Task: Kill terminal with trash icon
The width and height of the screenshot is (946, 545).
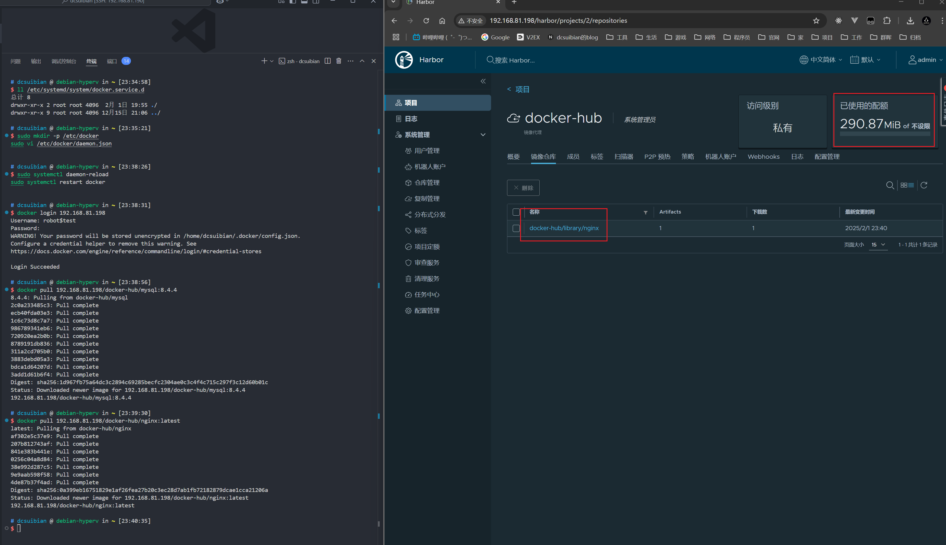Action: click(x=339, y=61)
